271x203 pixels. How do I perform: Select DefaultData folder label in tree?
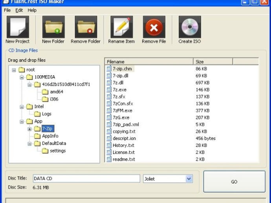pyautogui.click(x=54, y=143)
